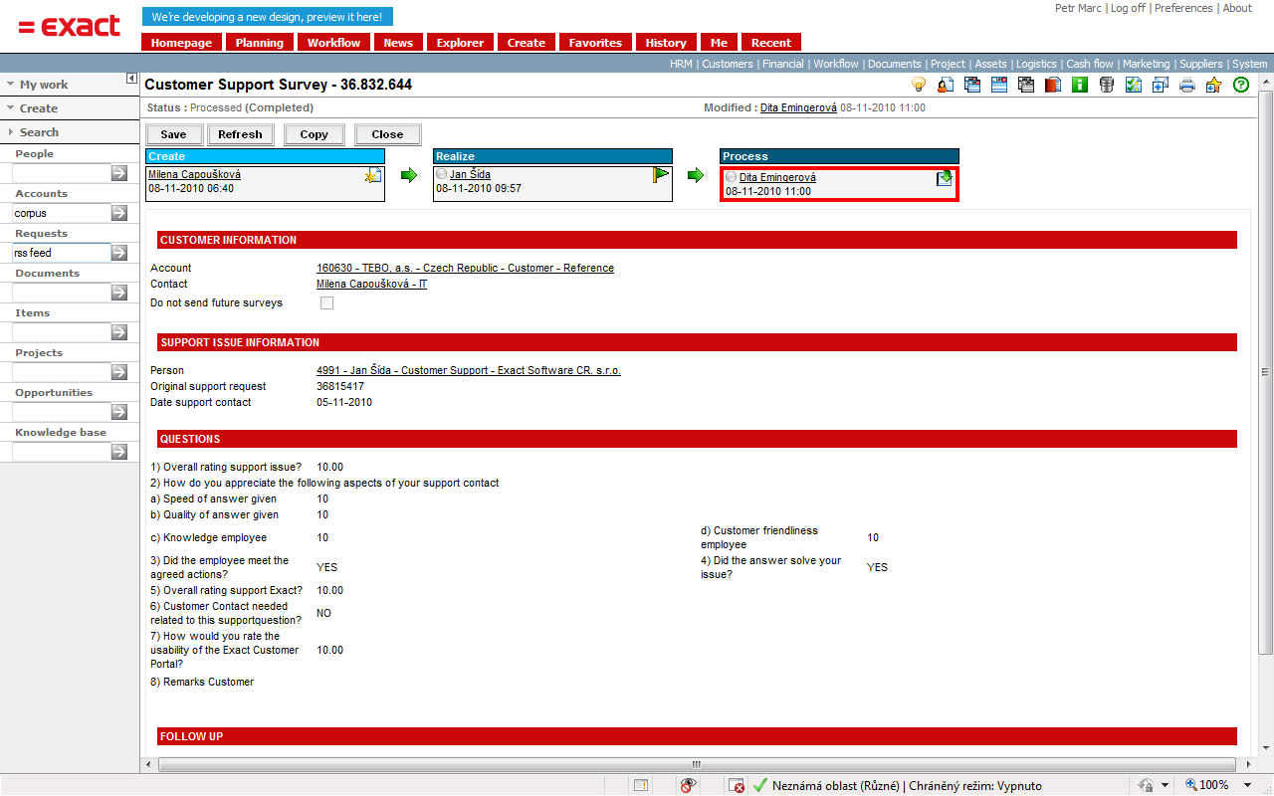Open Dita Emingerová modified-by link

pos(798,107)
